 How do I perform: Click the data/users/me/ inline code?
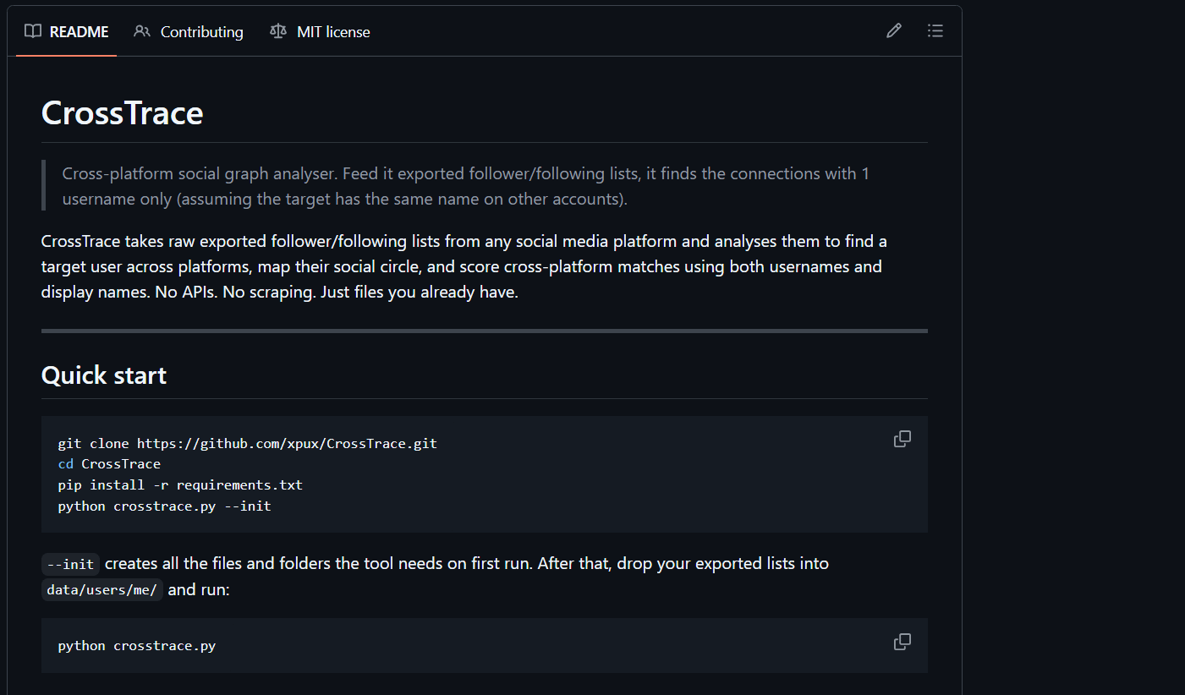[x=102, y=589]
